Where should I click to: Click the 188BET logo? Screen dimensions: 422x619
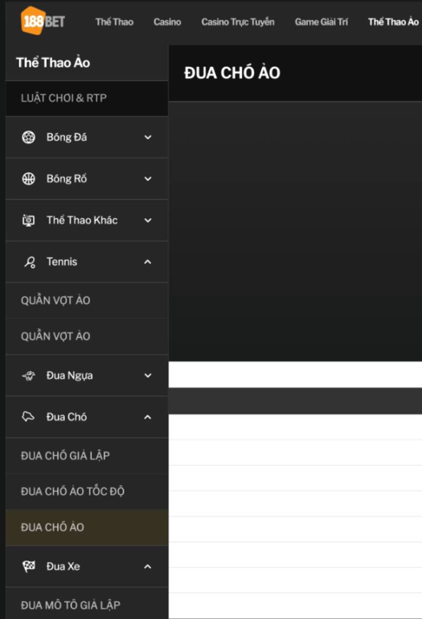43,21
